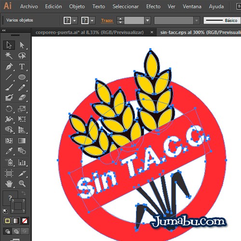Open the Trazo stroke panel link
This screenshot has height=241, width=241.
click(x=107, y=21)
